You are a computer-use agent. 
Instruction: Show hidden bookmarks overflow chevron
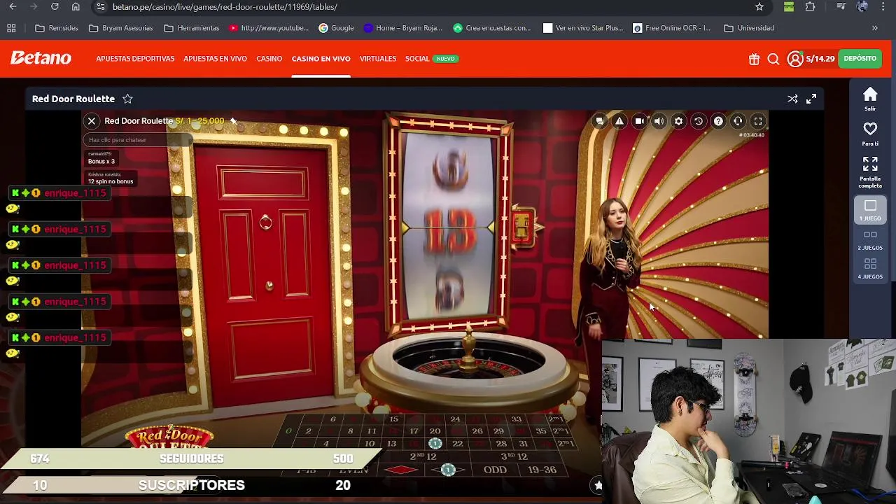tap(874, 28)
